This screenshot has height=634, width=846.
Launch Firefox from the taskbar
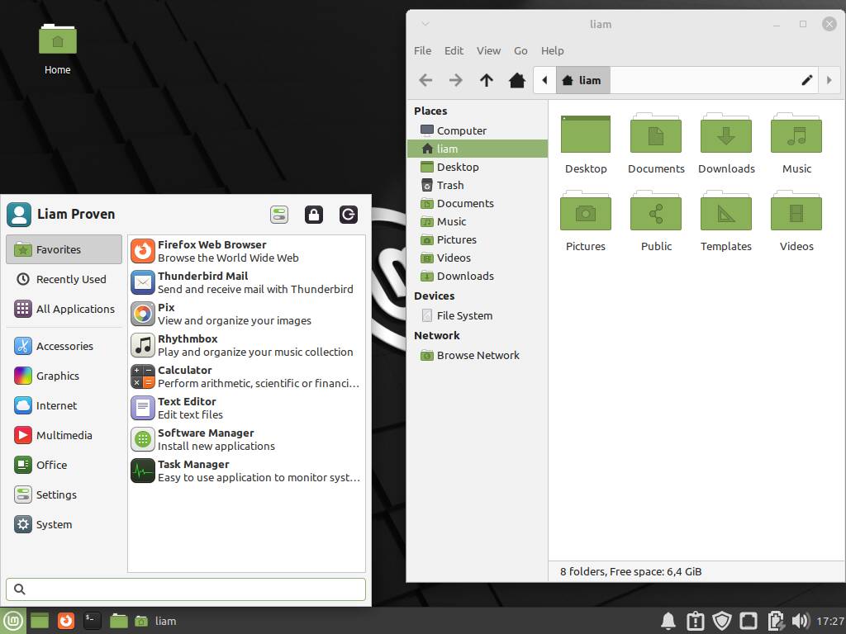pyautogui.click(x=65, y=620)
